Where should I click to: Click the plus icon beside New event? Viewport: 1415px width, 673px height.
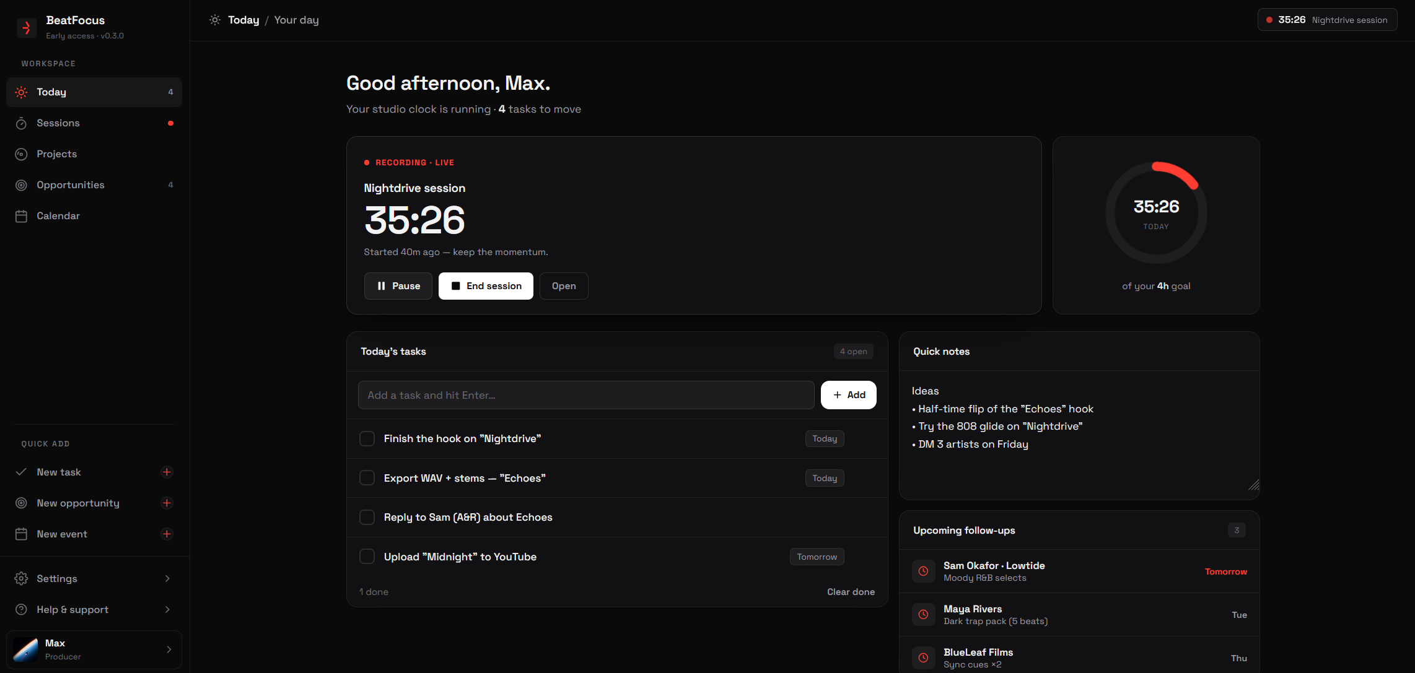[x=167, y=534]
